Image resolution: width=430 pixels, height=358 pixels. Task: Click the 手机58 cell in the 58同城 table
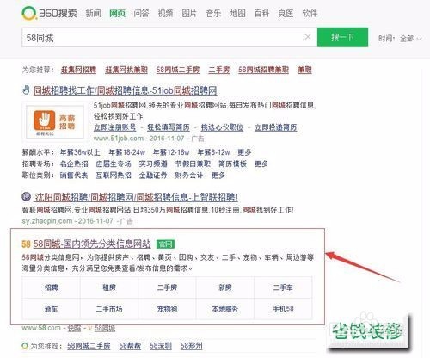point(283,309)
